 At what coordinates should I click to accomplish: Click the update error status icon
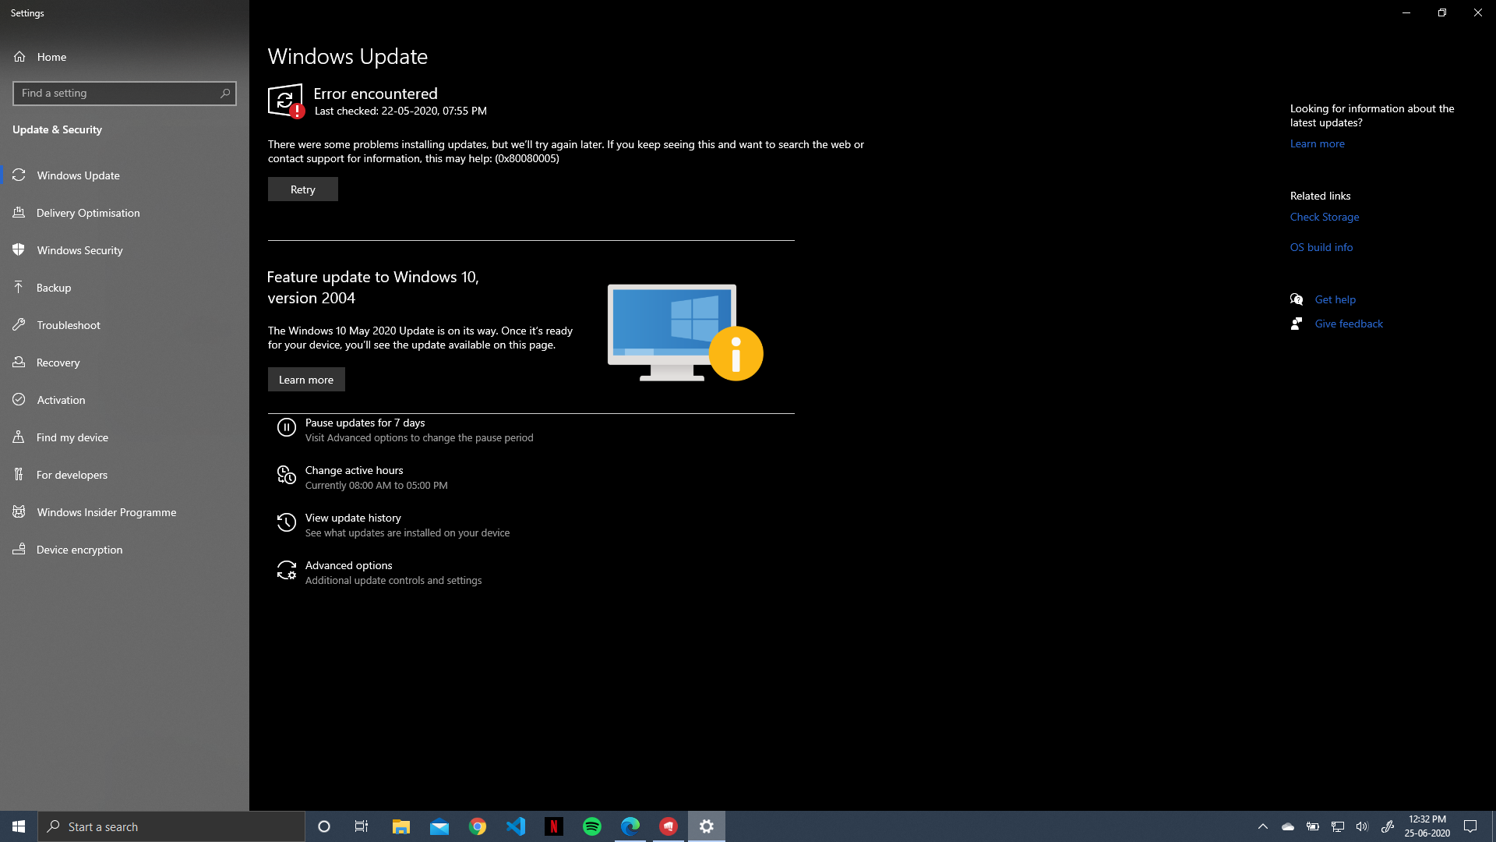(286, 101)
